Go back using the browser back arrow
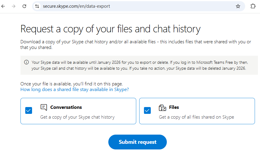This screenshot has width=260, height=153. (x=3, y=6)
